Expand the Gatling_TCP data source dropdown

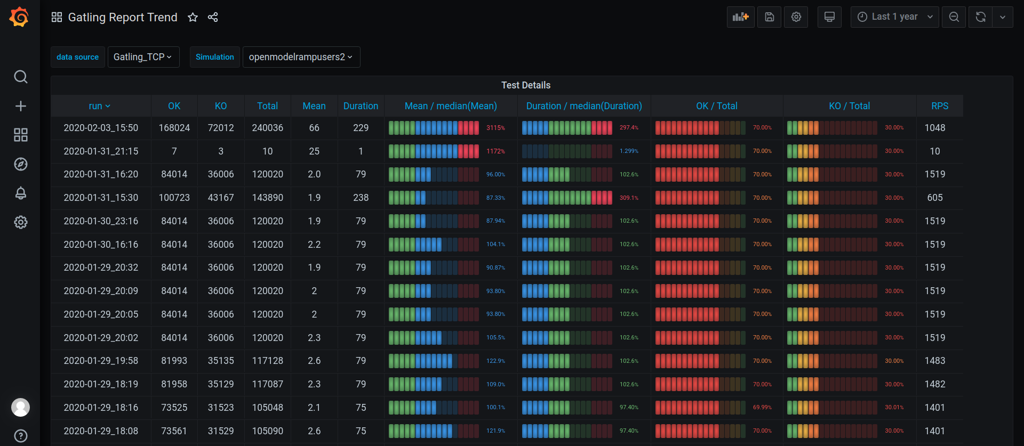143,57
